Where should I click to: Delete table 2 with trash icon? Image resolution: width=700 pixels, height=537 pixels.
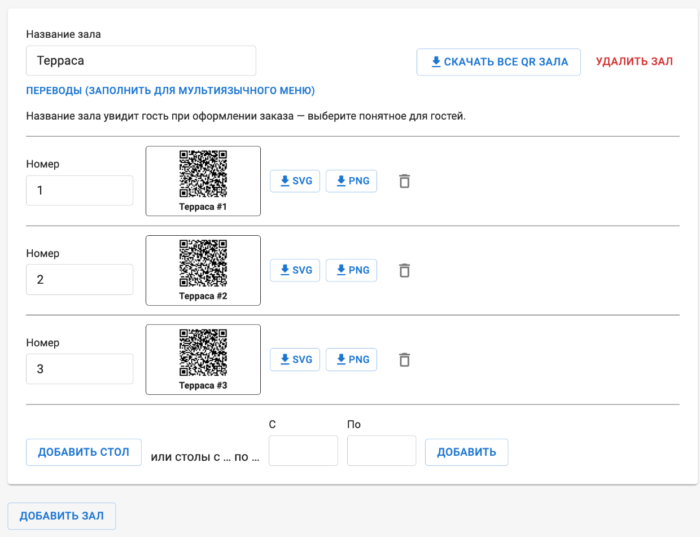(x=404, y=270)
